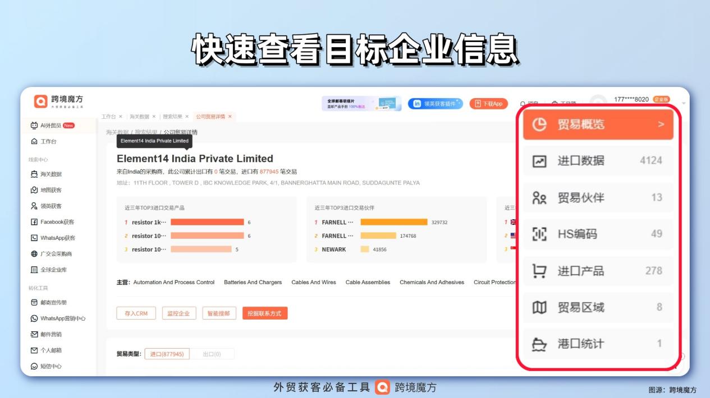
Task: Select the 进口(877945) trade type filter
Action: click(x=168, y=353)
